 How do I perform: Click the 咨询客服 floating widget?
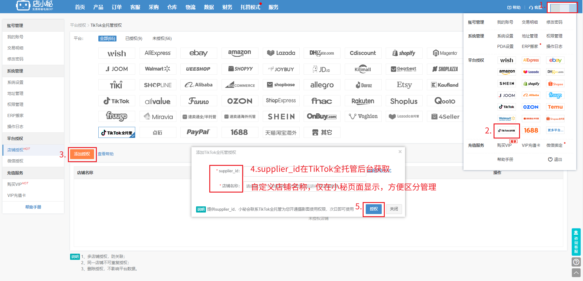(576, 242)
